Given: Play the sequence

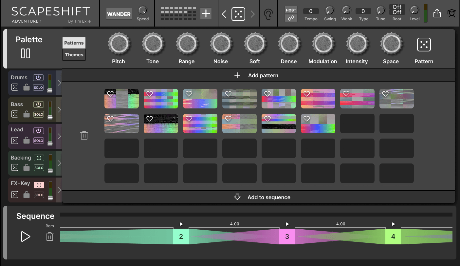Looking at the screenshot, I should pos(26,237).
